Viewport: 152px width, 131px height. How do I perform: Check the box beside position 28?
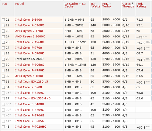click(x=3, y=53)
